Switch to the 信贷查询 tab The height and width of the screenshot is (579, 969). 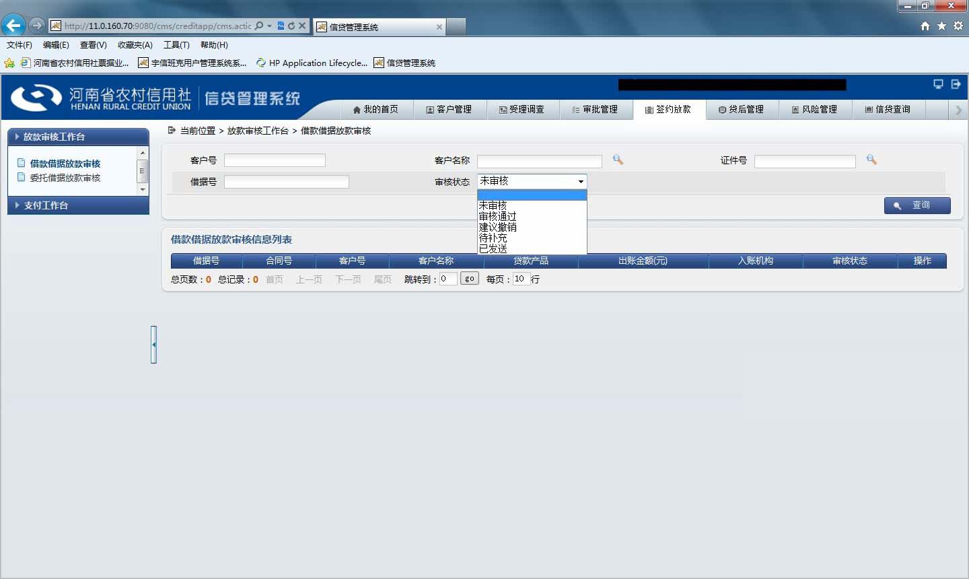888,109
